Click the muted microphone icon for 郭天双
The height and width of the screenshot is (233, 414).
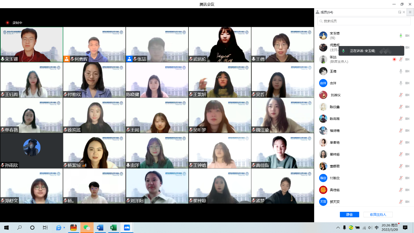[401, 202]
